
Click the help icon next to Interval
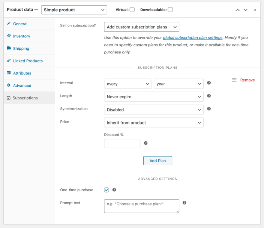pyautogui.click(x=209, y=83)
